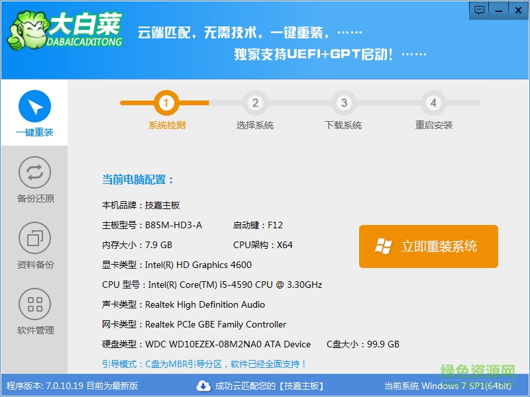Open the feedback speech bubble icon
The height and width of the screenshot is (397, 530).
pos(479,10)
